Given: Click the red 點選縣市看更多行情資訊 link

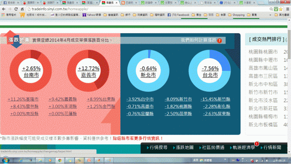Looking at the screenshot, I should click(138, 139).
